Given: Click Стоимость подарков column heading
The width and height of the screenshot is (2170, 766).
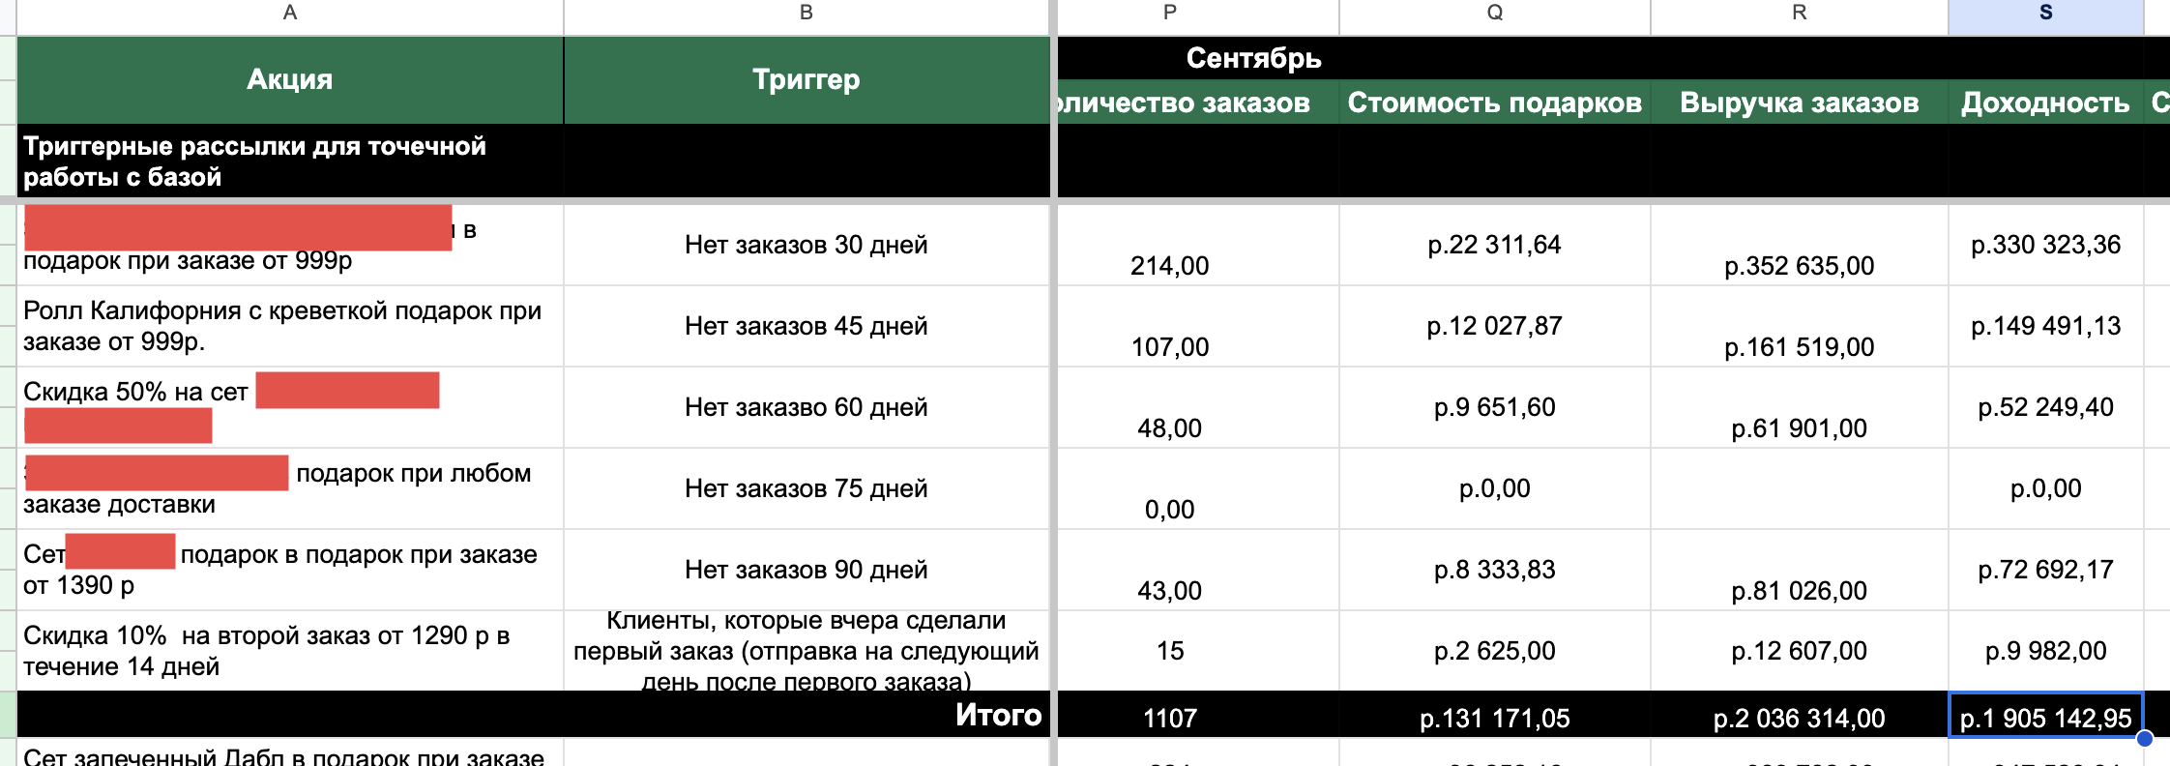Looking at the screenshot, I should pyautogui.click(x=1495, y=103).
